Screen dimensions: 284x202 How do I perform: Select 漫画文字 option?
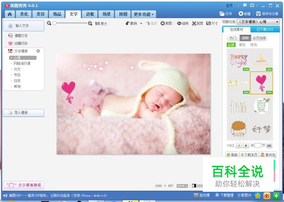[x=18, y=36]
